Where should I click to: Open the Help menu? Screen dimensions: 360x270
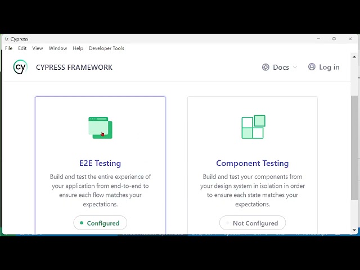[78, 48]
